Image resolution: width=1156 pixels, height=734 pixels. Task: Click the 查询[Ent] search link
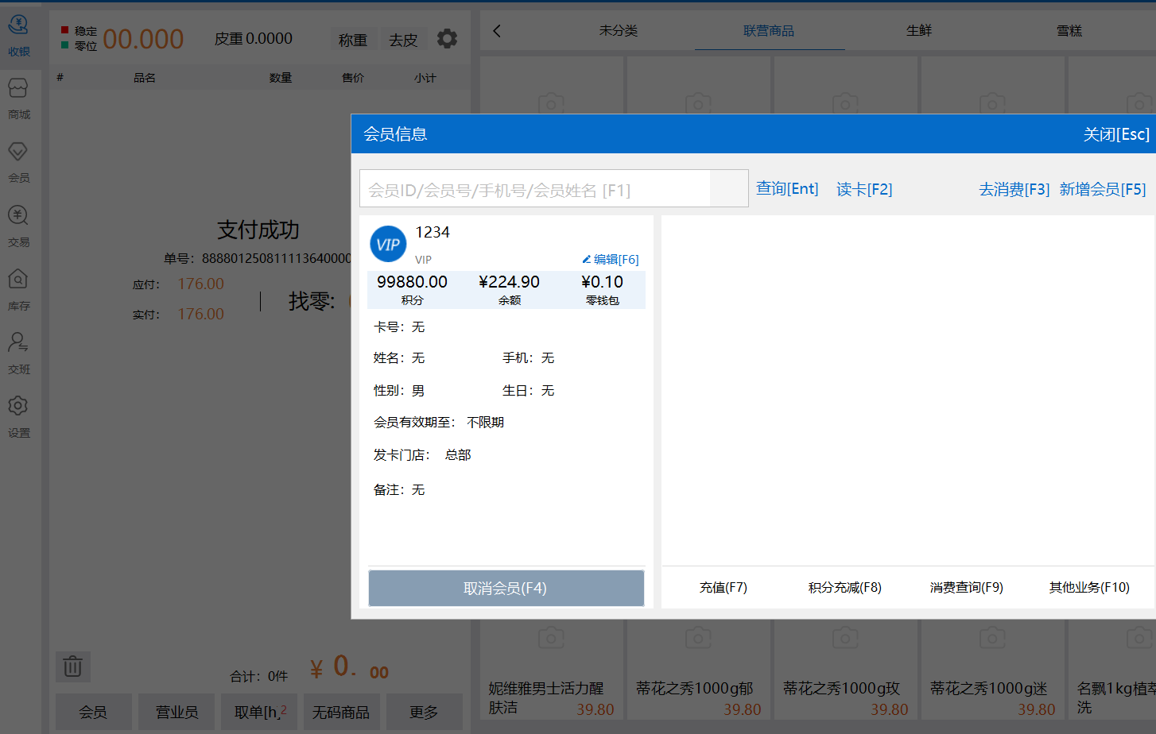pos(787,188)
